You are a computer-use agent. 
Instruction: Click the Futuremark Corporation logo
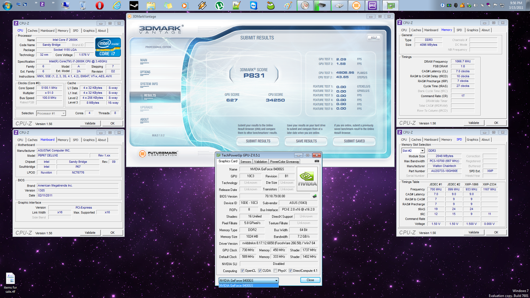pos(158,154)
